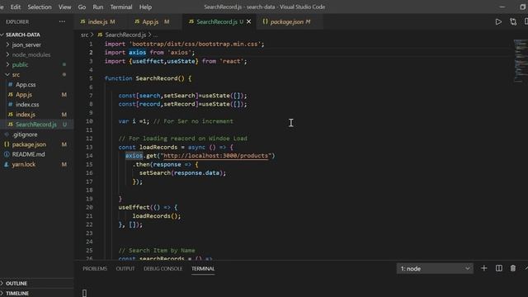Switch to the OUTPUT panel tab

point(125,269)
